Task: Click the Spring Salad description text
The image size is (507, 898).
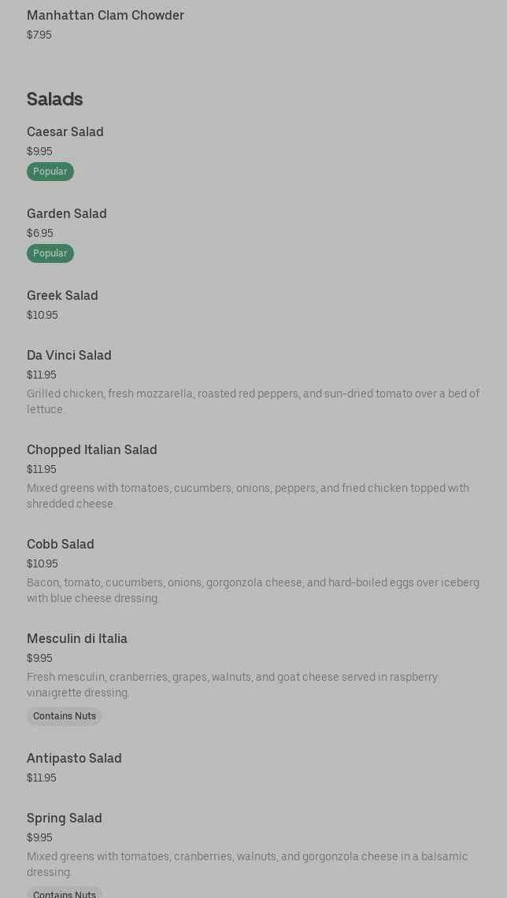Action: point(247,864)
